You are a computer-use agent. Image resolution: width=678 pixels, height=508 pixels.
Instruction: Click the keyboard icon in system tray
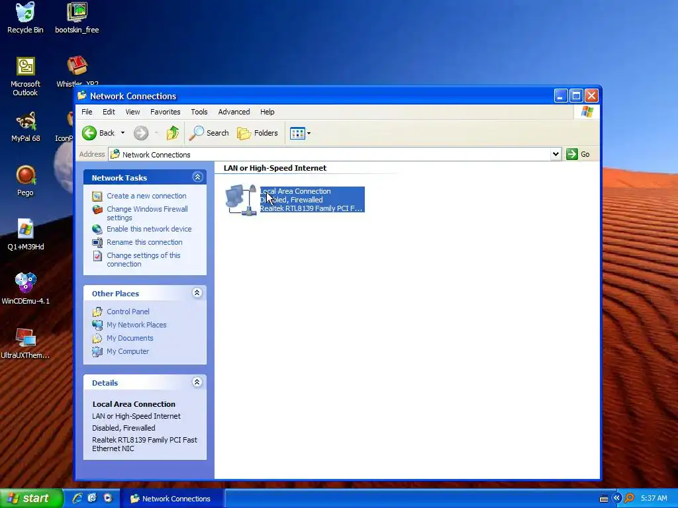pyautogui.click(x=604, y=499)
